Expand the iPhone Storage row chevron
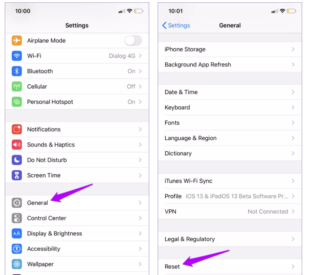This screenshot has width=313, height=275. click(x=293, y=49)
